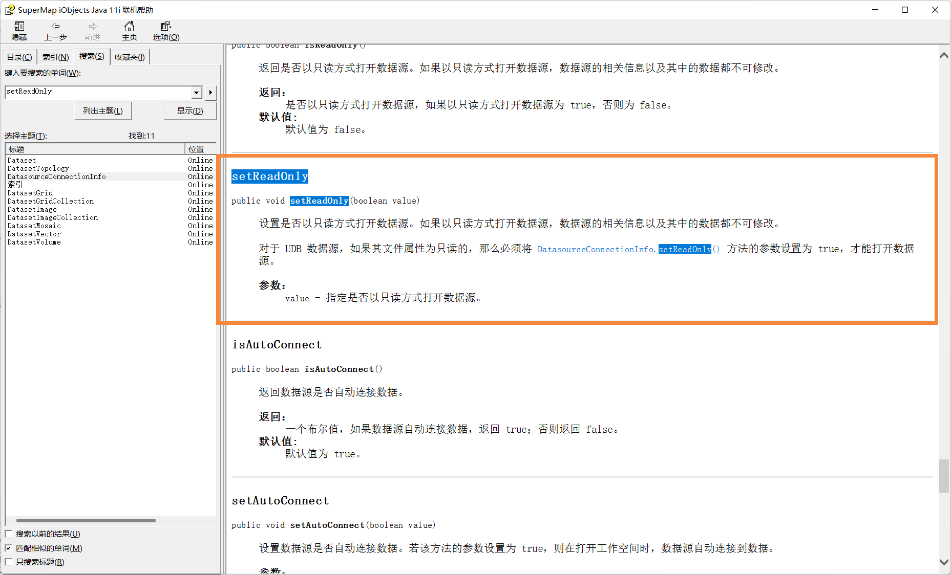Switch to the 目录(C) tab

[19, 57]
